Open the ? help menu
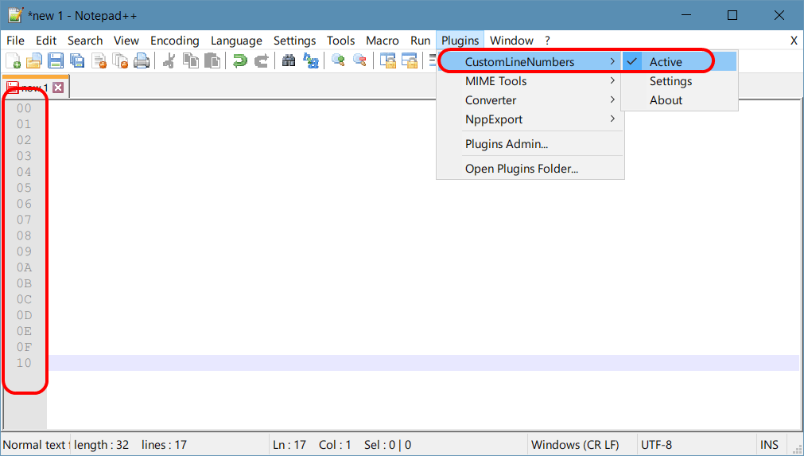The height and width of the screenshot is (456, 804). 547,41
